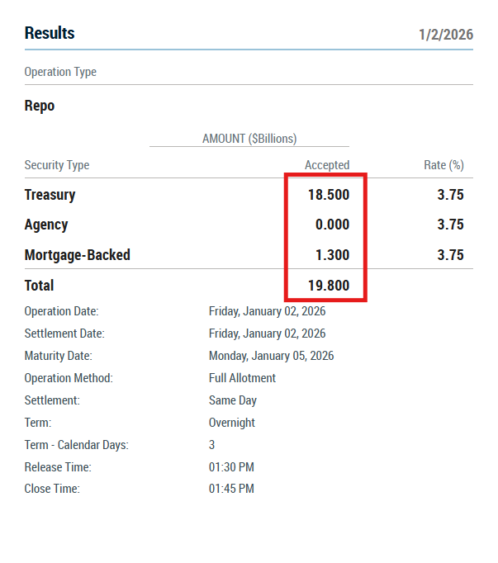
Task: Click the Mortgage-Backed rate value 3.75
Action: tap(450, 255)
